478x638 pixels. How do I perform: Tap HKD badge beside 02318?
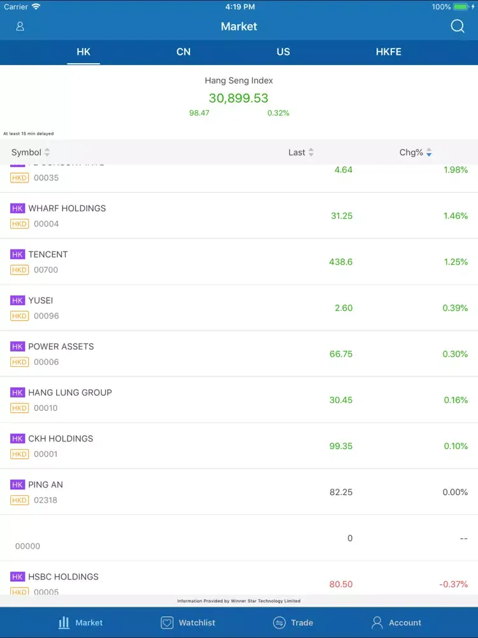coord(20,500)
